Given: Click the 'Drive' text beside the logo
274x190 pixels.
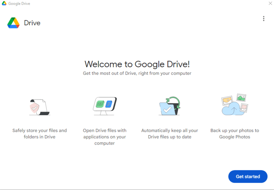Looking at the screenshot, I should (32, 23).
